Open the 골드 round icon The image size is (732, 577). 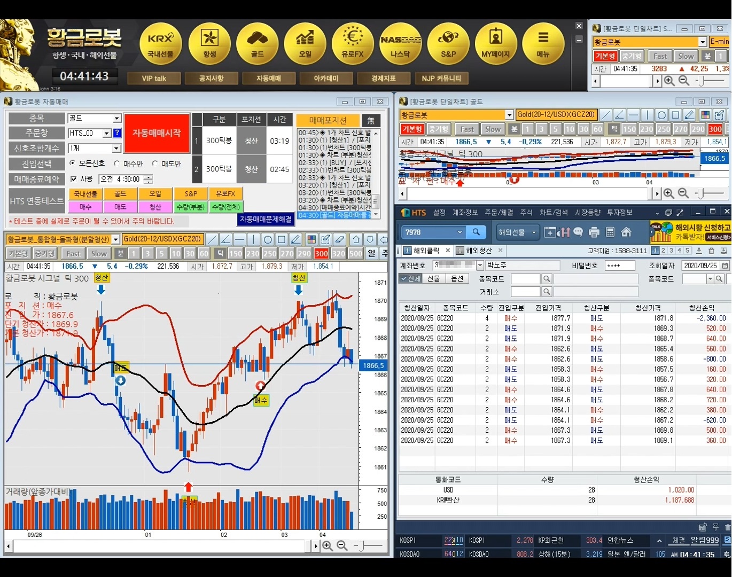pyautogui.click(x=258, y=44)
